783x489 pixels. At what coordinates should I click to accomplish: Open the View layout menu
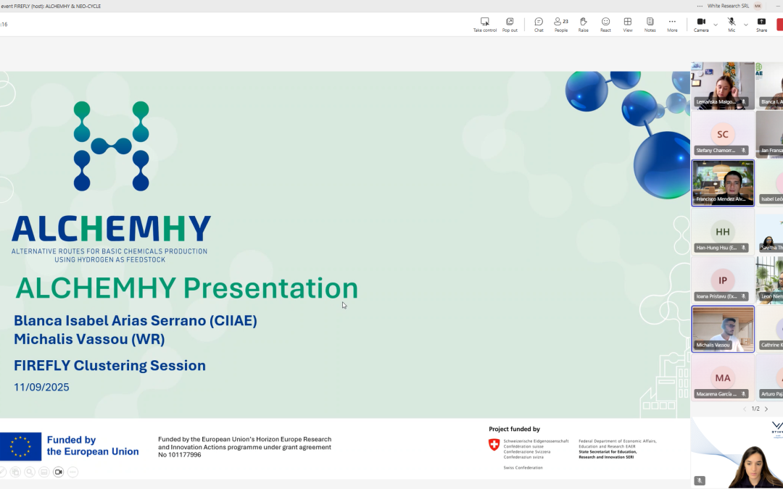tap(627, 25)
